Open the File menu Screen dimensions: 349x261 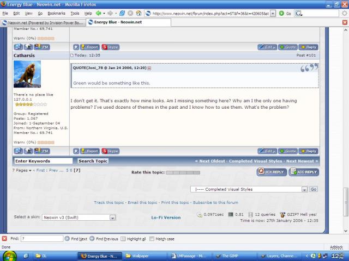(x=5, y=14)
